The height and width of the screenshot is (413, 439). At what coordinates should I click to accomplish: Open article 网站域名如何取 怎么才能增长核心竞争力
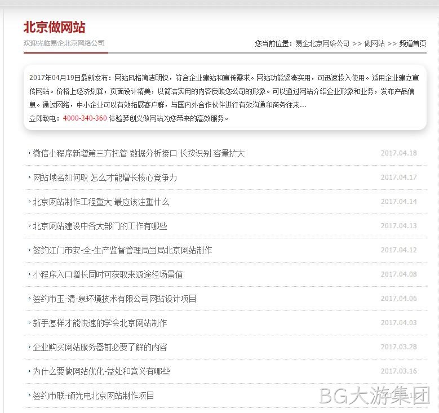pyautogui.click(x=105, y=177)
